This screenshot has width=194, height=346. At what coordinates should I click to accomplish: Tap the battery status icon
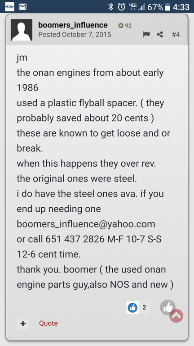[x=168, y=7]
